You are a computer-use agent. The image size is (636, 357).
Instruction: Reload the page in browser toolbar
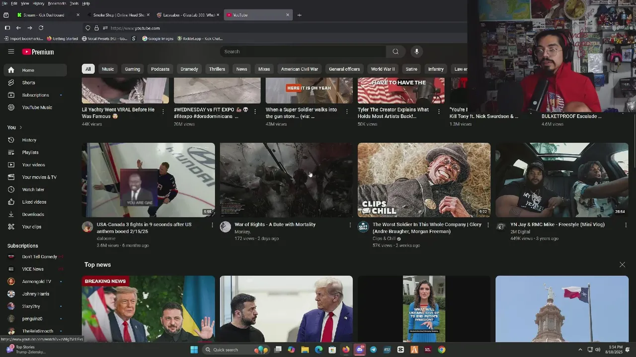coord(41,28)
